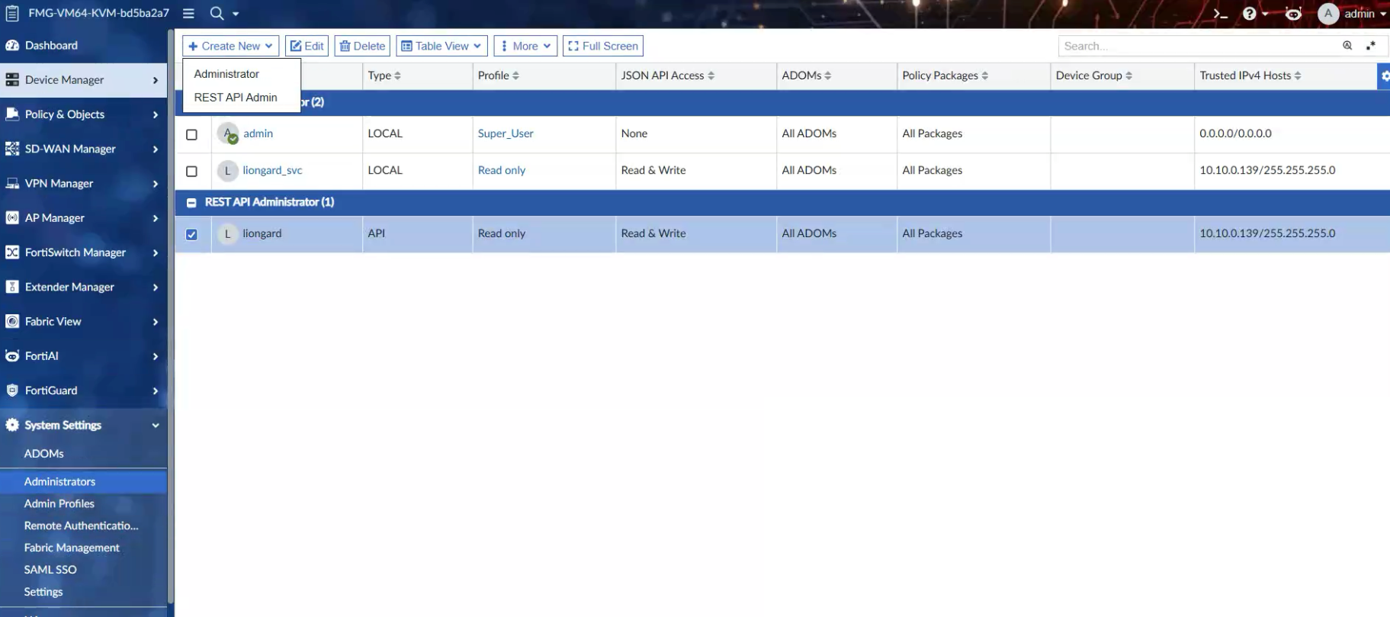Viewport: 1390px width, 617px height.
Task: Open the help question mark icon
Action: tap(1249, 14)
